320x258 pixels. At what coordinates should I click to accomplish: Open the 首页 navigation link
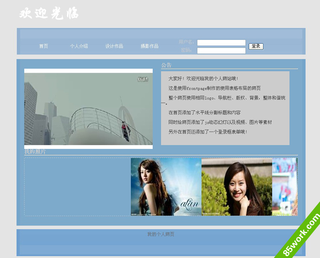[44, 46]
